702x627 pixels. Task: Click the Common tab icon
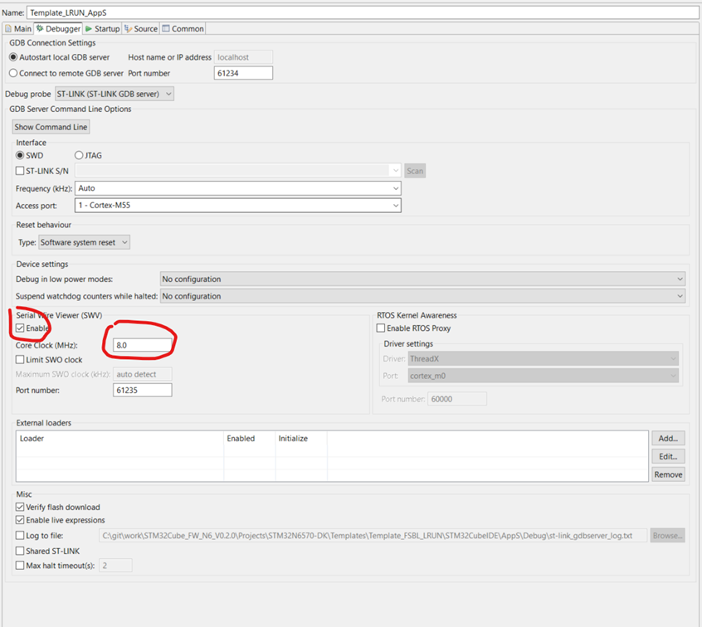pyautogui.click(x=164, y=28)
